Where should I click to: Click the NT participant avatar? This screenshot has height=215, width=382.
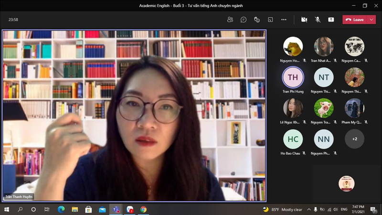324,77
